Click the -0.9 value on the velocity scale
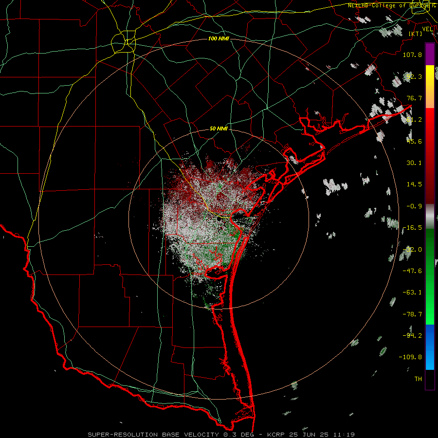 [414, 206]
